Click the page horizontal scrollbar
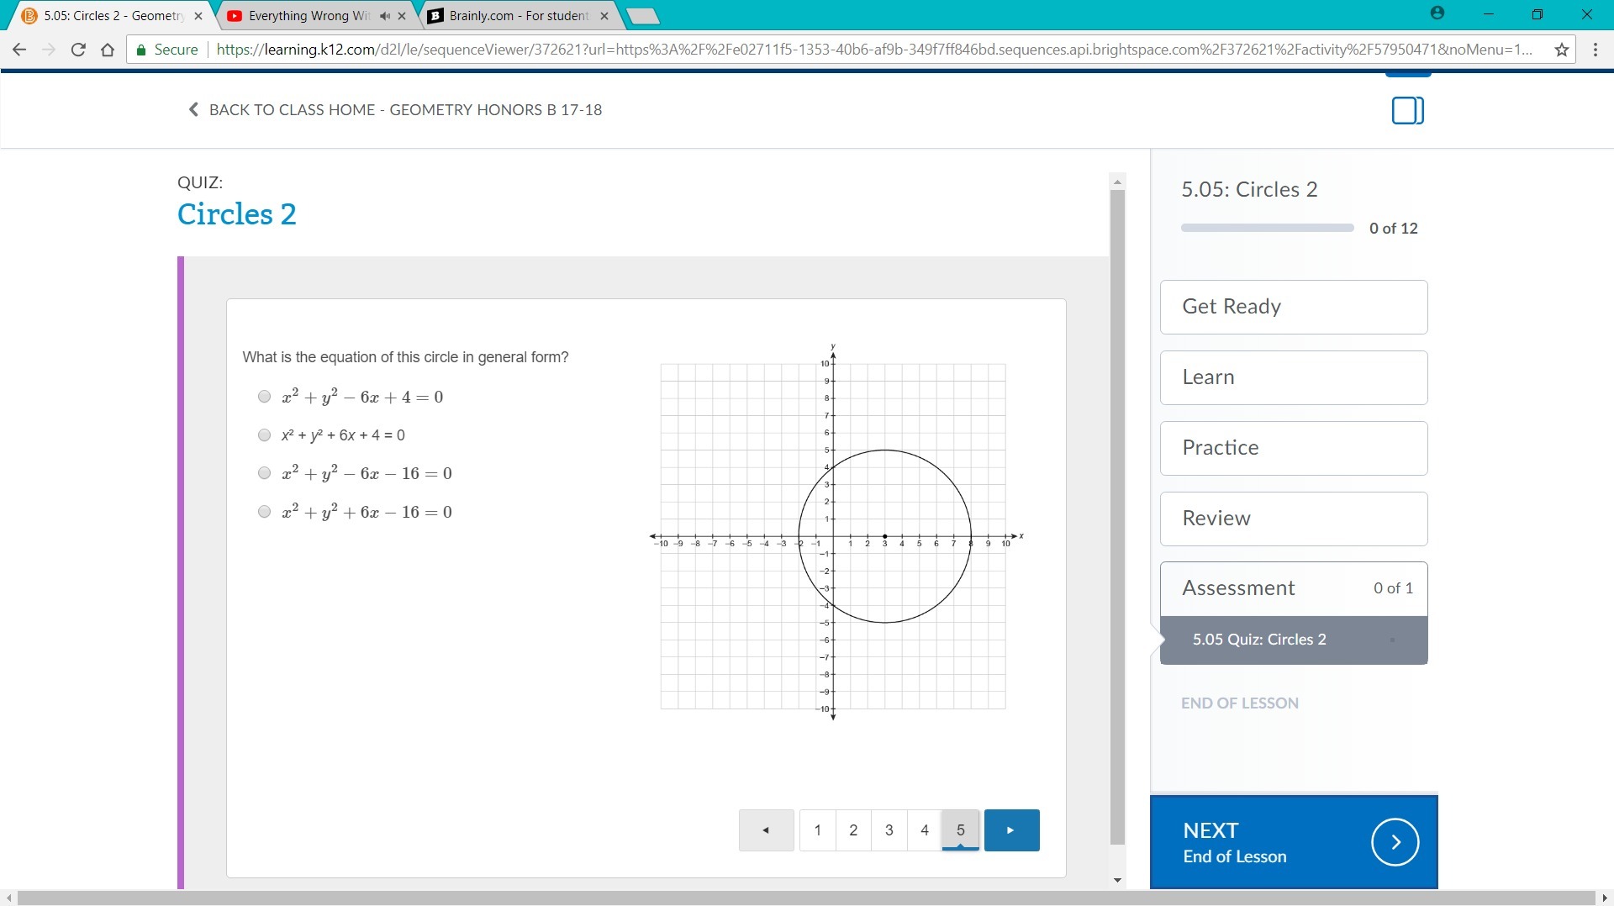This screenshot has height=906, width=1614. [x=806, y=898]
